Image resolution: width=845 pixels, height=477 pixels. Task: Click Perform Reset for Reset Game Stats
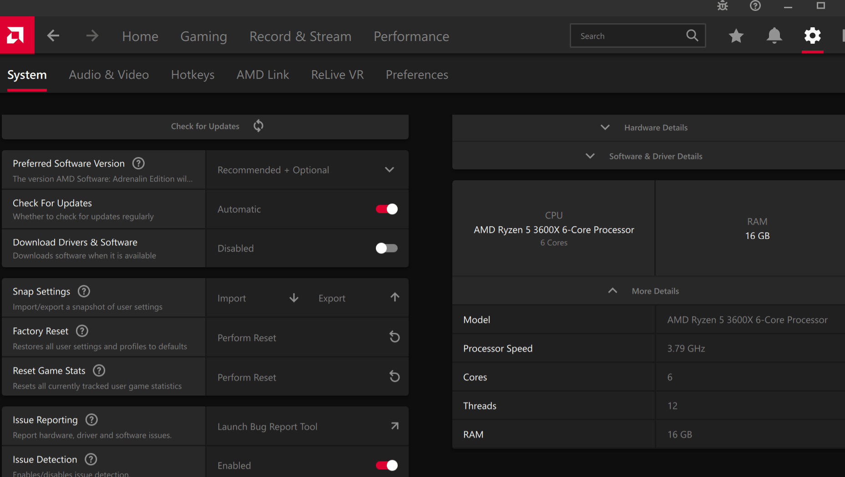click(x=247, y=377)
